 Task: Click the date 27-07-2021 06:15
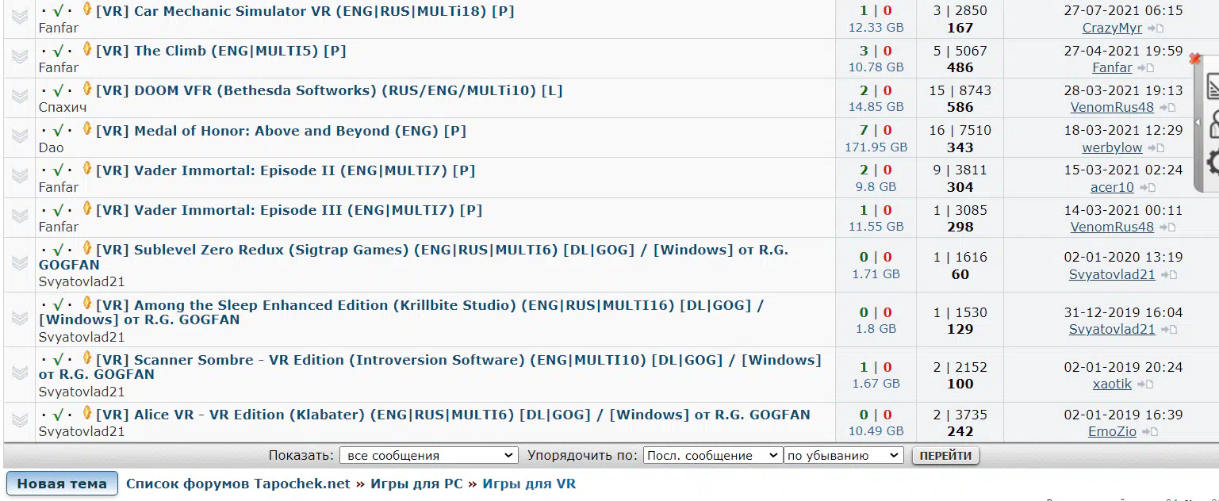[x=1123, y=11]
